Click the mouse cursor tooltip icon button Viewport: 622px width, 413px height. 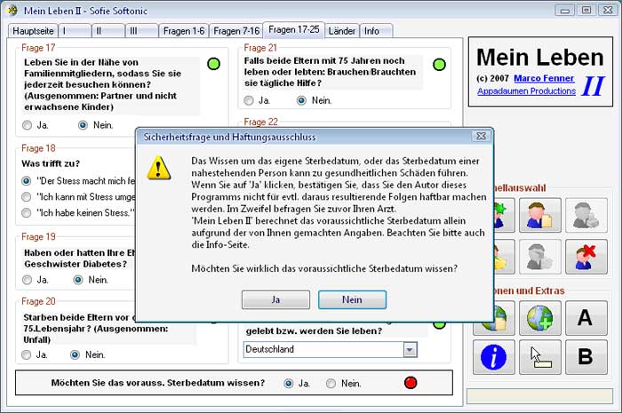[x=540, y=357]
